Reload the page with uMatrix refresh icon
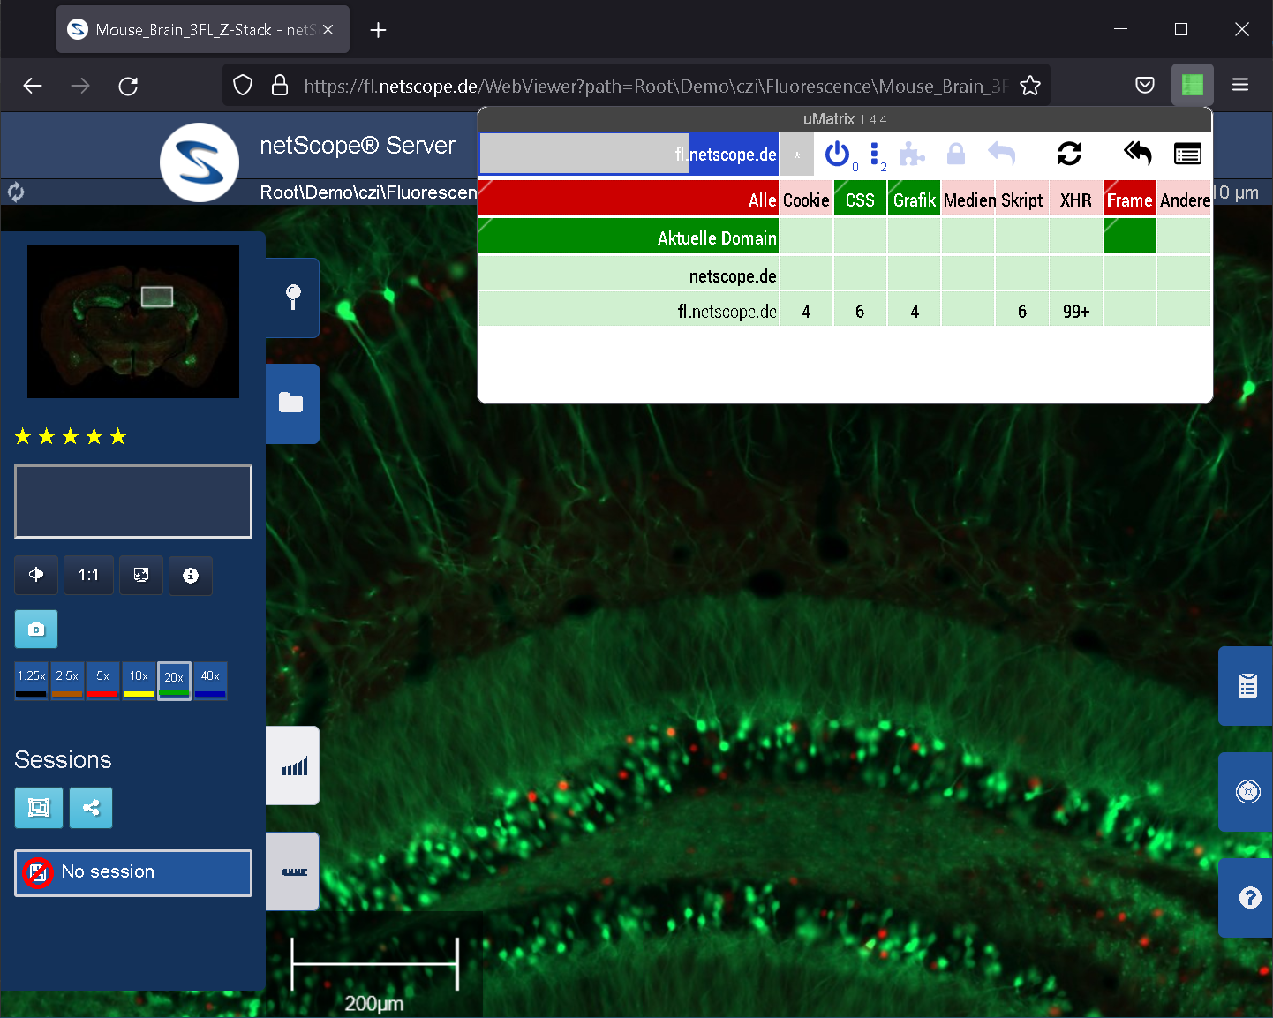The width and height of the screenshot is (1273, 1018). pyautogui.click(x=1069, y=155)
